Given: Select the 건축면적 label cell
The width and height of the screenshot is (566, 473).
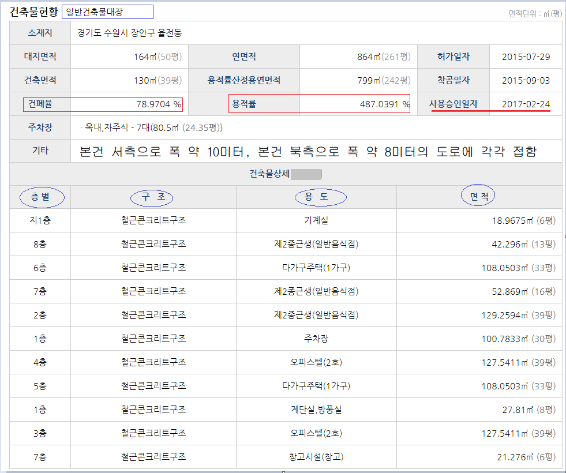Looking at the screenshot, I should pyautogui.click(x=40, y=80).
